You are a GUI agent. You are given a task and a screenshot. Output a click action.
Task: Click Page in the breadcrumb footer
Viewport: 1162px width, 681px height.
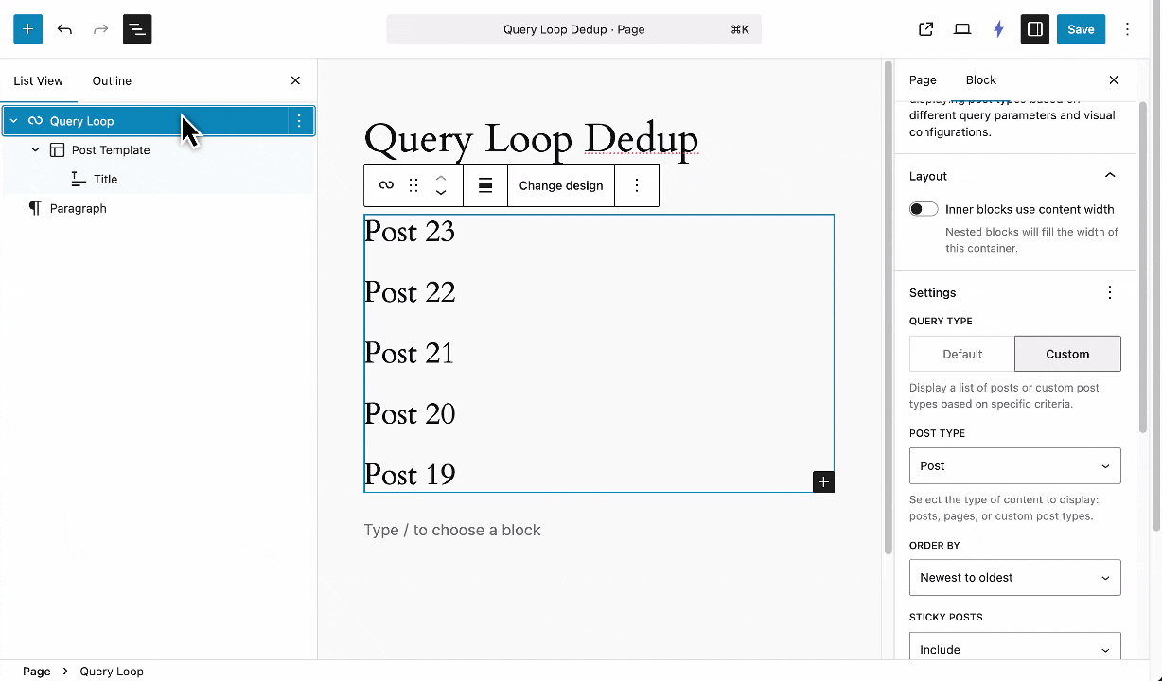tap(37, 672)
